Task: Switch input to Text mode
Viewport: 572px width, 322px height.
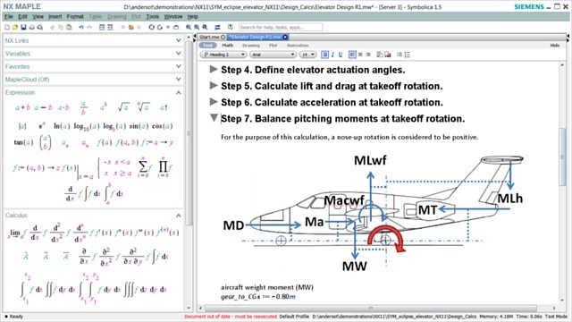Action: (x=207, y=46)
